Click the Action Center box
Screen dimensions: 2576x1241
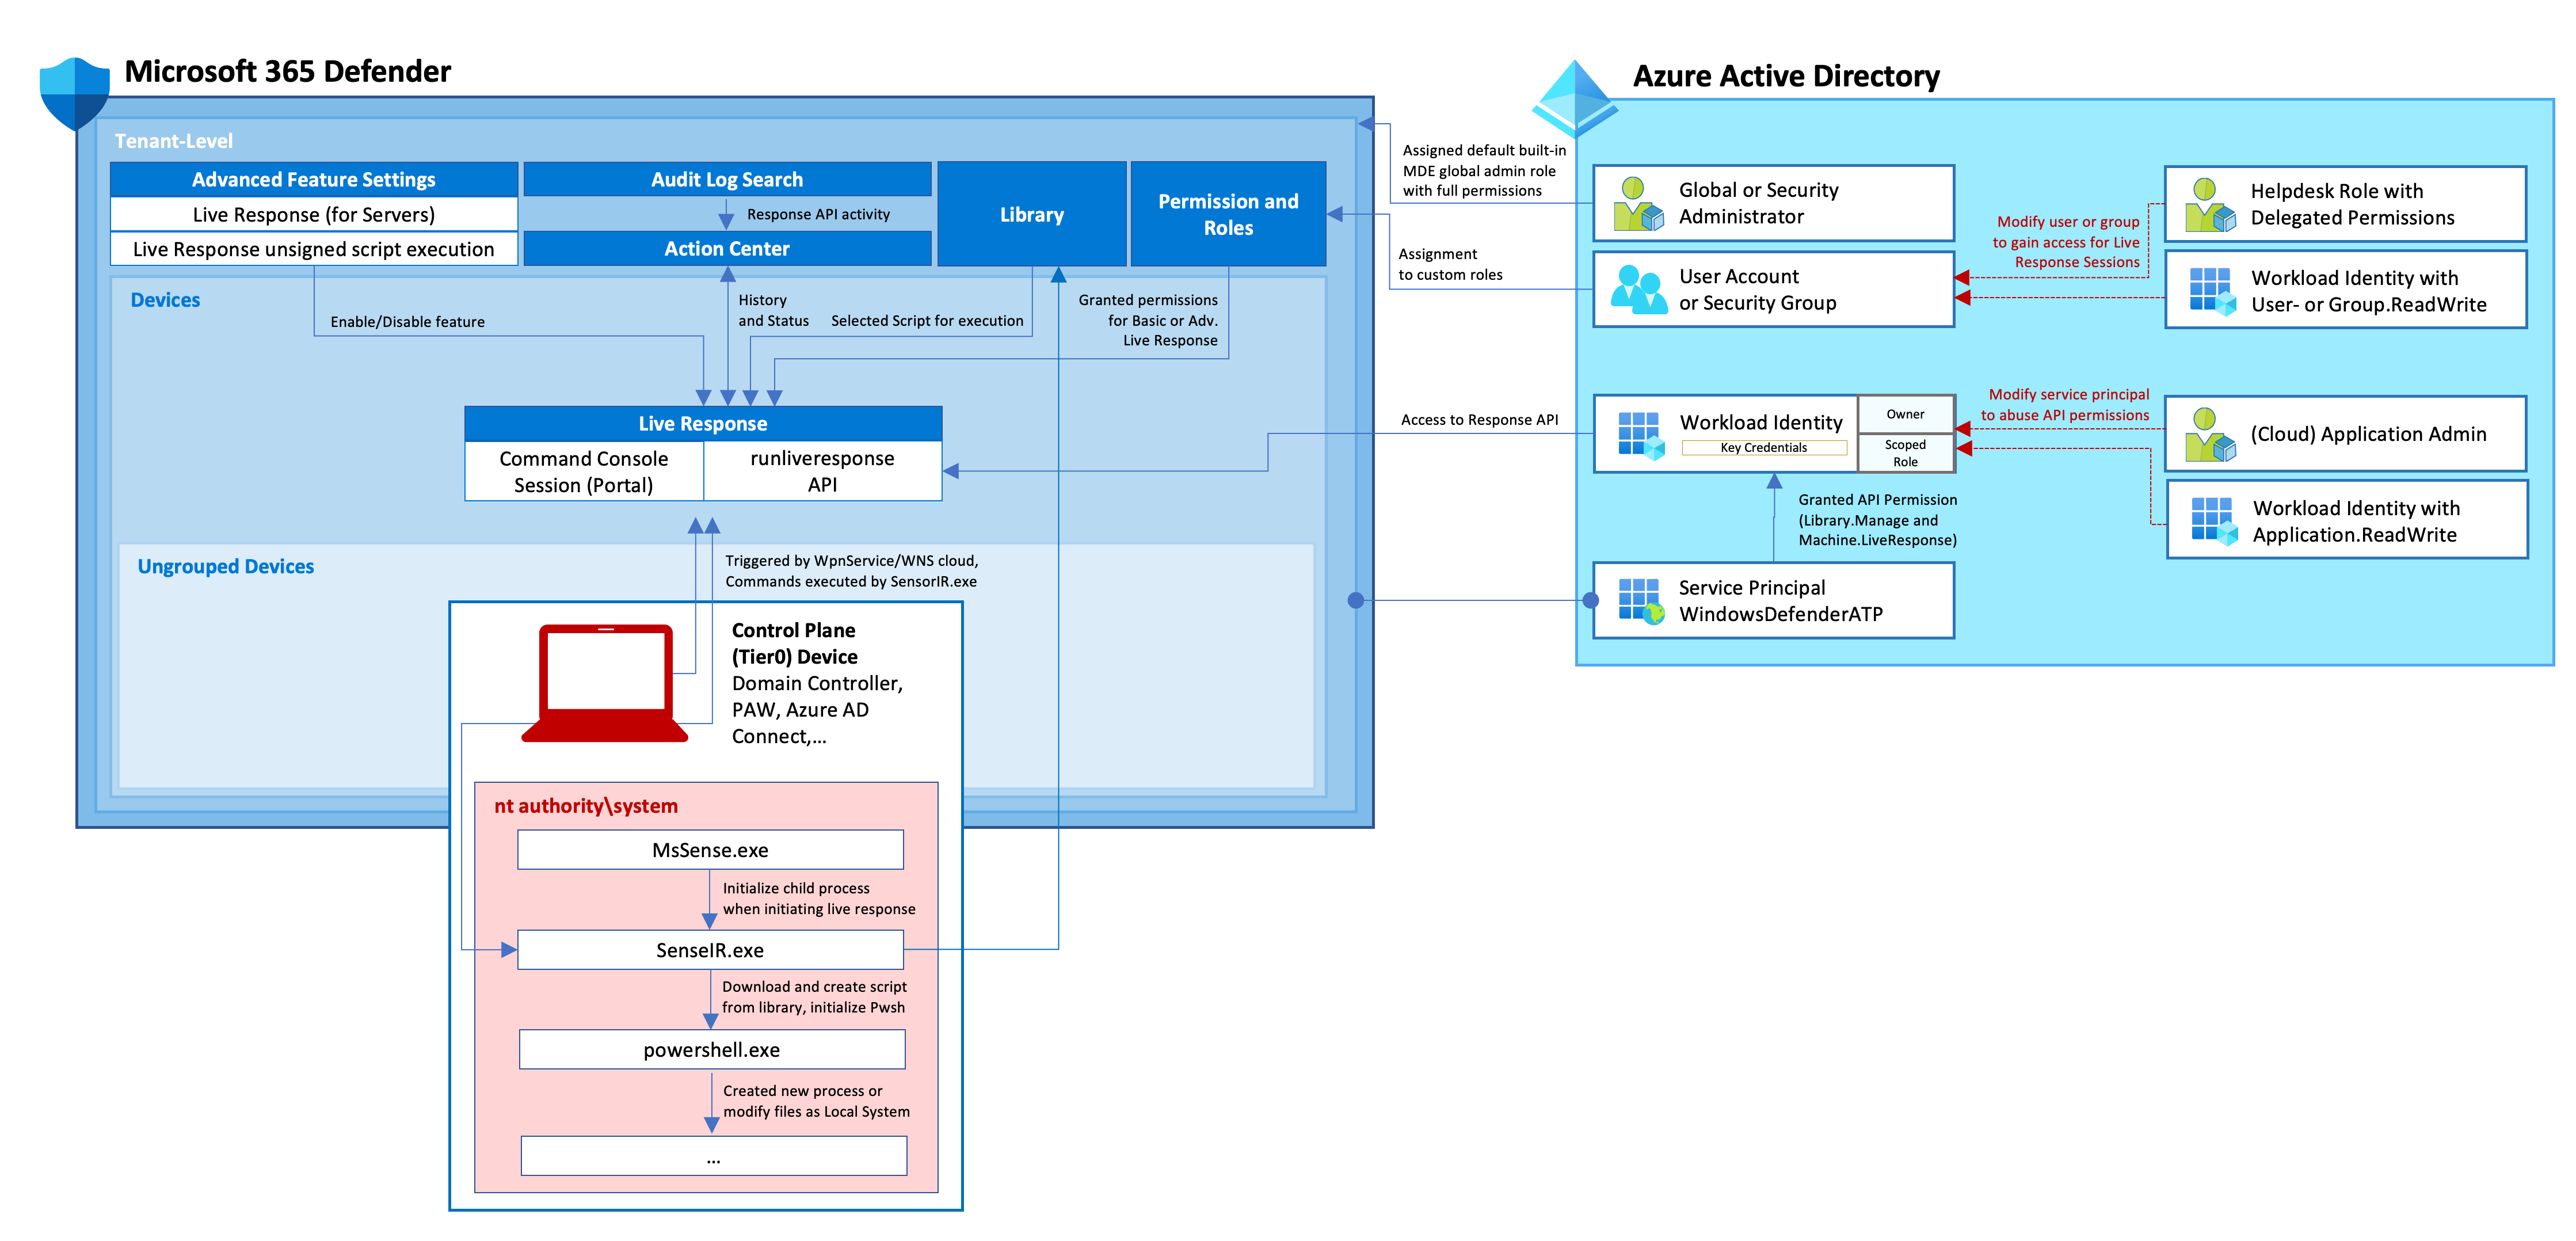(727, 249)
